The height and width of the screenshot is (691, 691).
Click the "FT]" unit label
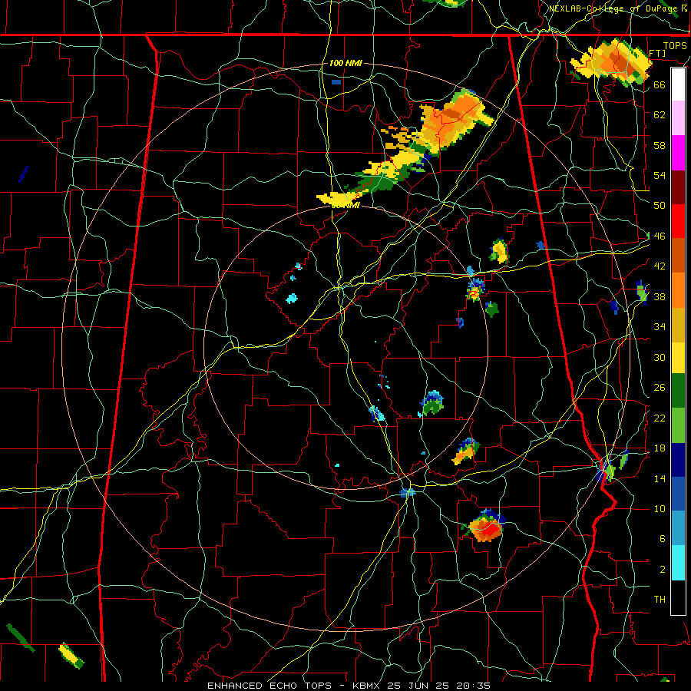656,53
